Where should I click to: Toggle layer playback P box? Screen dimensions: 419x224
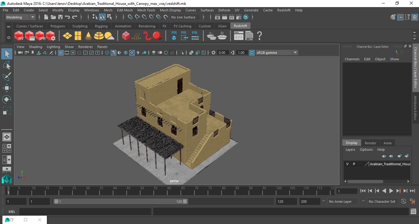click(354, 164)
